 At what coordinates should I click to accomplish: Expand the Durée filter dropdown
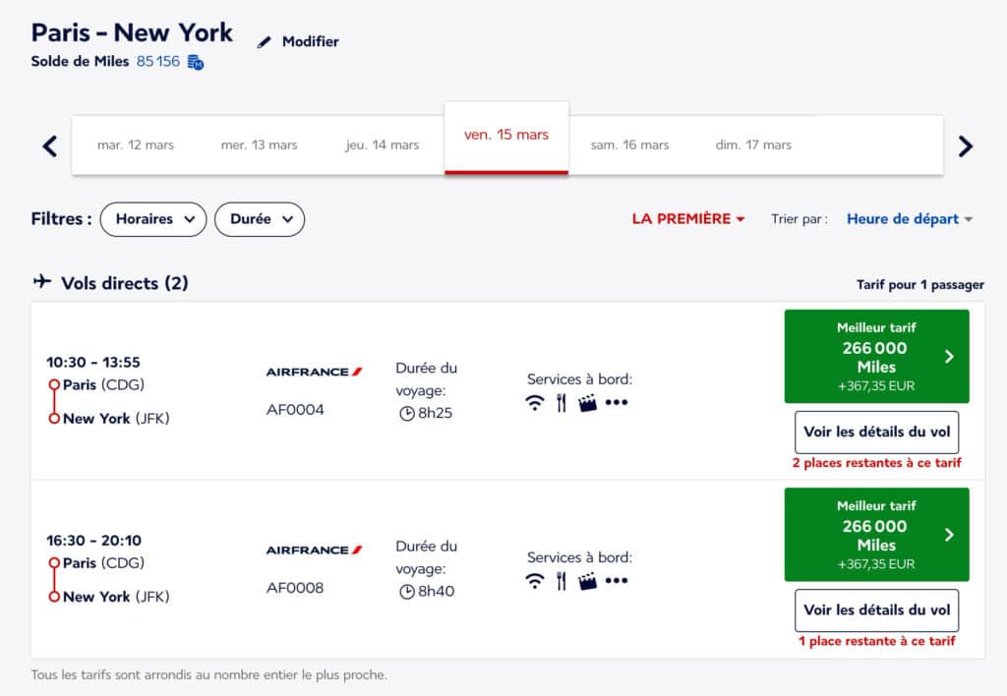pyautogui.click(x=260, y=219)
